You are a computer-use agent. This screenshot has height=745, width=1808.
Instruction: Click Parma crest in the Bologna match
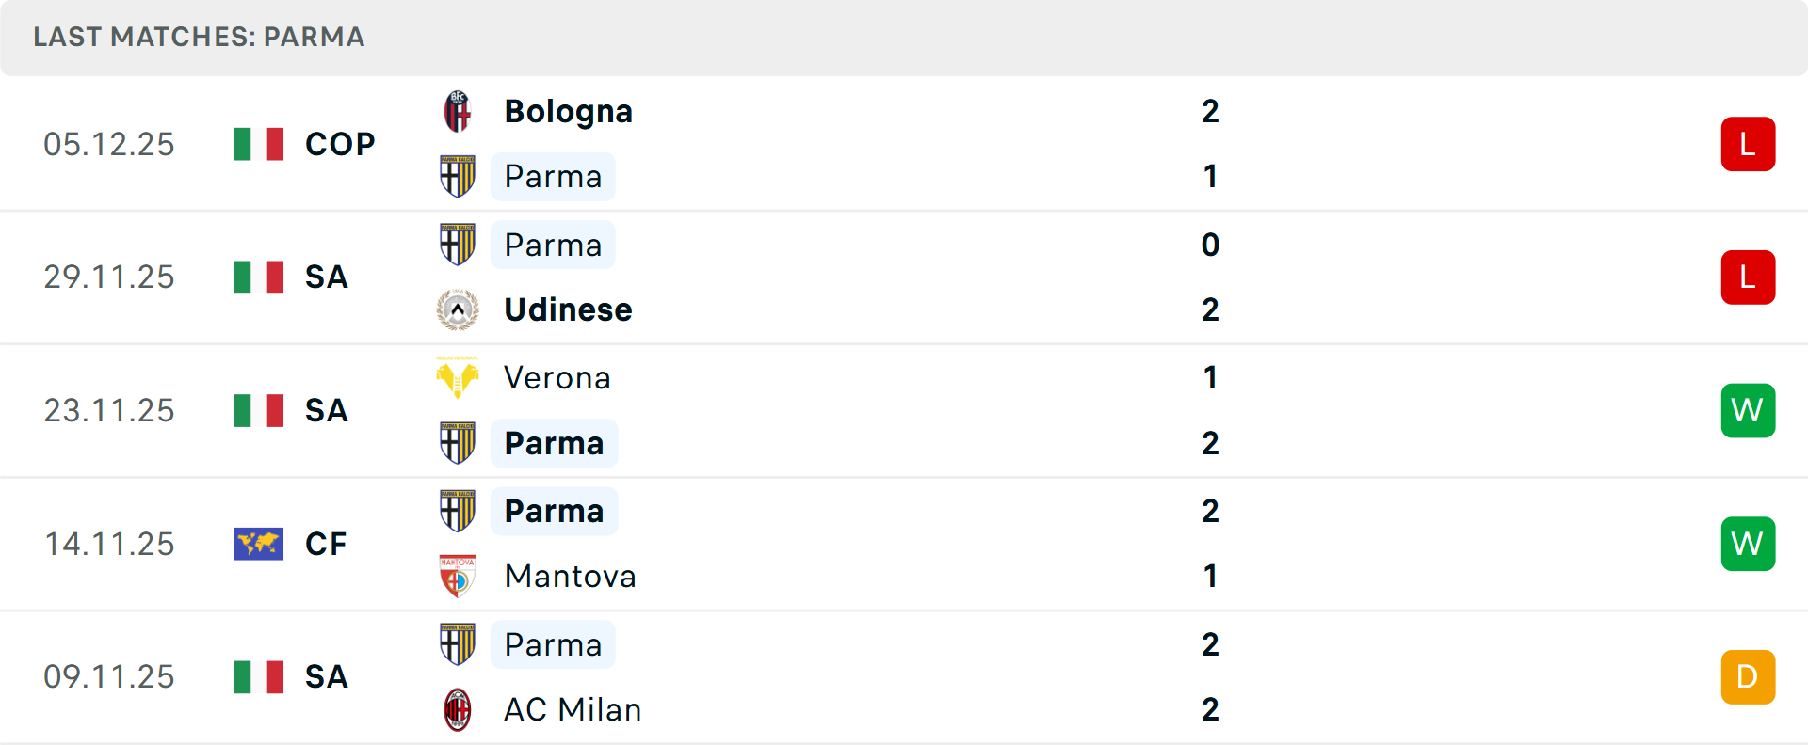click(458, 176)
